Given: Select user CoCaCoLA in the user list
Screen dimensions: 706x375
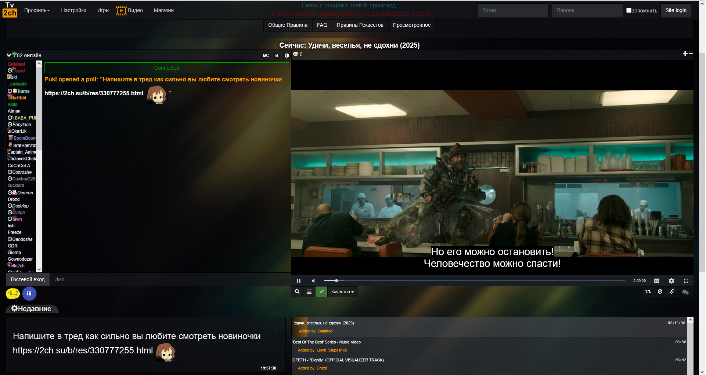Looking at the screenshot, I should pyautogui.click(x=19, y=166).
